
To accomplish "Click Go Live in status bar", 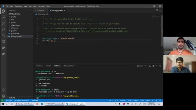I will [x=150, y=101].
